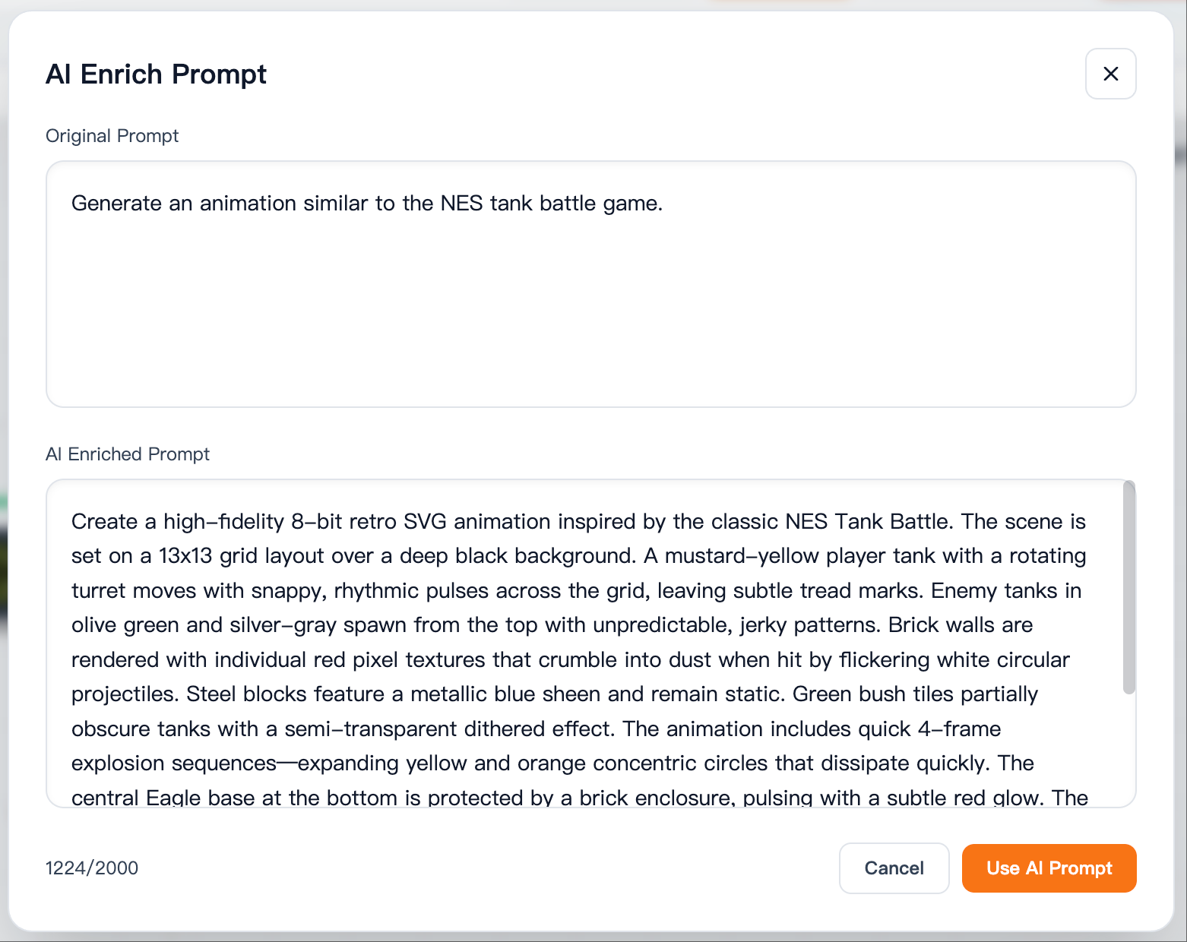Screen dimensions: 1187x942
Task: Click the Original Prompt label
Action: [x=112, y=135]
